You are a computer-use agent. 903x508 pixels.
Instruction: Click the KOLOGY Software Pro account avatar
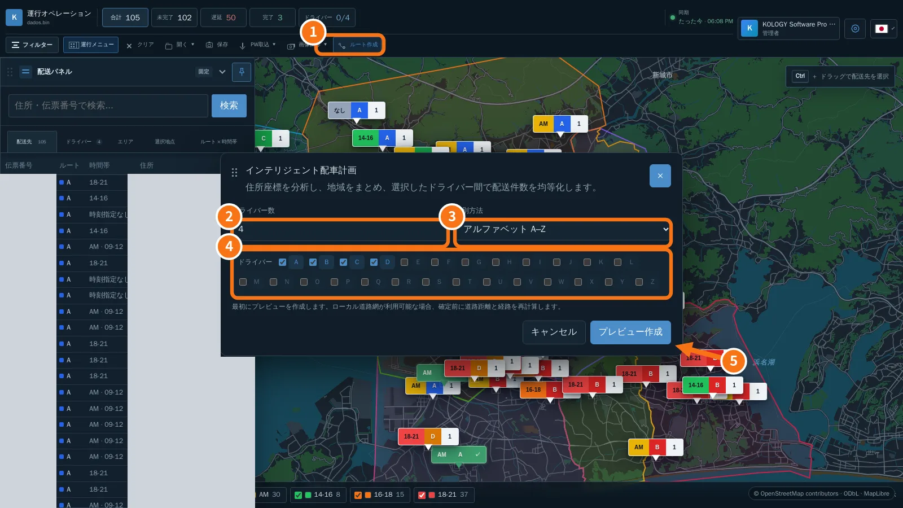coord(749,28)
